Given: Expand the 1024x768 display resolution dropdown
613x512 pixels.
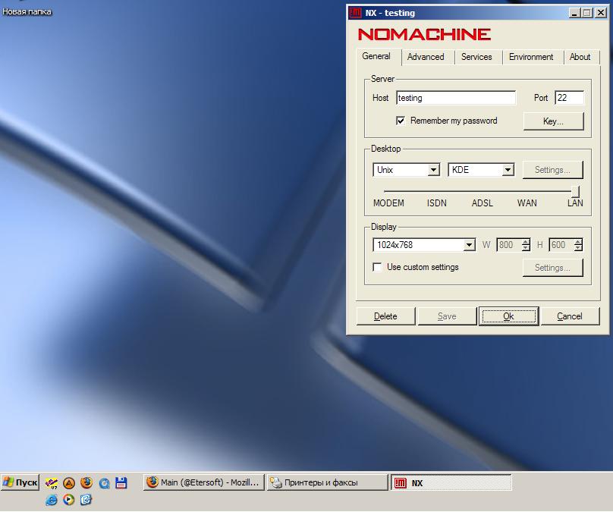Looking at the screenshot, I should (469, 245).
